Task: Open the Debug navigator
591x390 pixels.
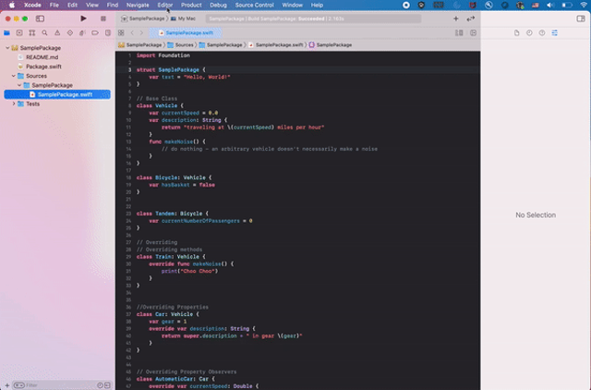Action: [x=82, y=33]
